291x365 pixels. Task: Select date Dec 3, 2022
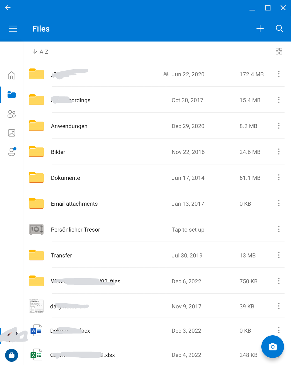click(186, 331)
